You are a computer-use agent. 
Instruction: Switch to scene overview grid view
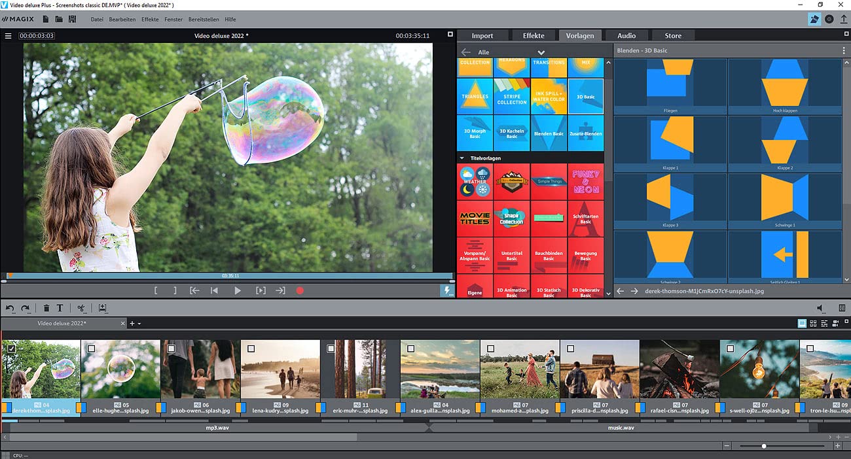[813, 323]
